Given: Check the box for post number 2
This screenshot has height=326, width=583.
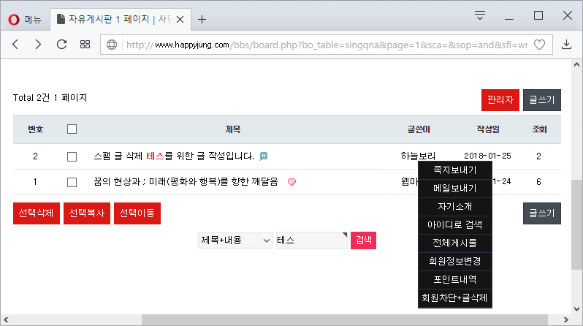Looking at the screenshot, I should coord(72,156).
